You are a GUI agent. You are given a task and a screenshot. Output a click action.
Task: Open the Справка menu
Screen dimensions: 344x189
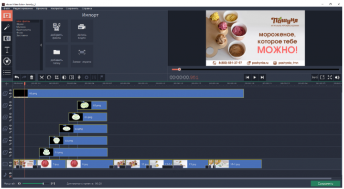coord(86,8)
